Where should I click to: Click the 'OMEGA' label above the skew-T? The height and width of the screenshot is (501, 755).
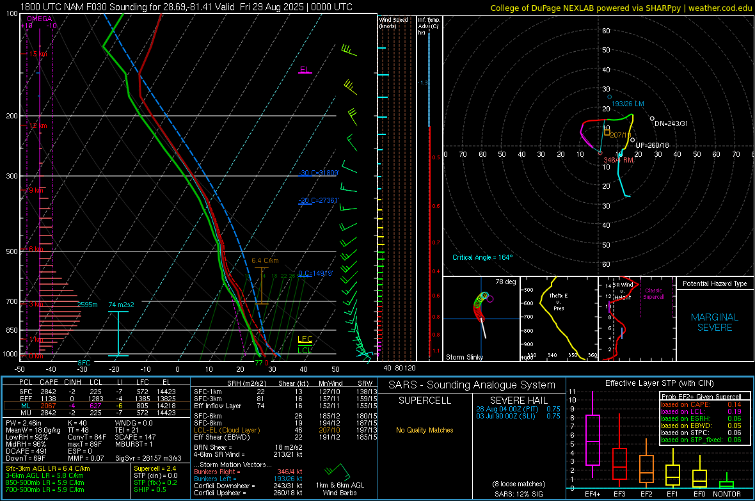click(x=40, y=19)
